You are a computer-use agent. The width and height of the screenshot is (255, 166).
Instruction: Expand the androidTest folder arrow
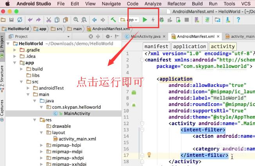[28, 88]
